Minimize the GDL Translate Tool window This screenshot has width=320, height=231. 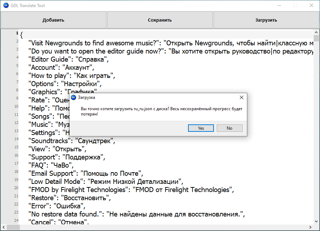click(x=278, y=6)
